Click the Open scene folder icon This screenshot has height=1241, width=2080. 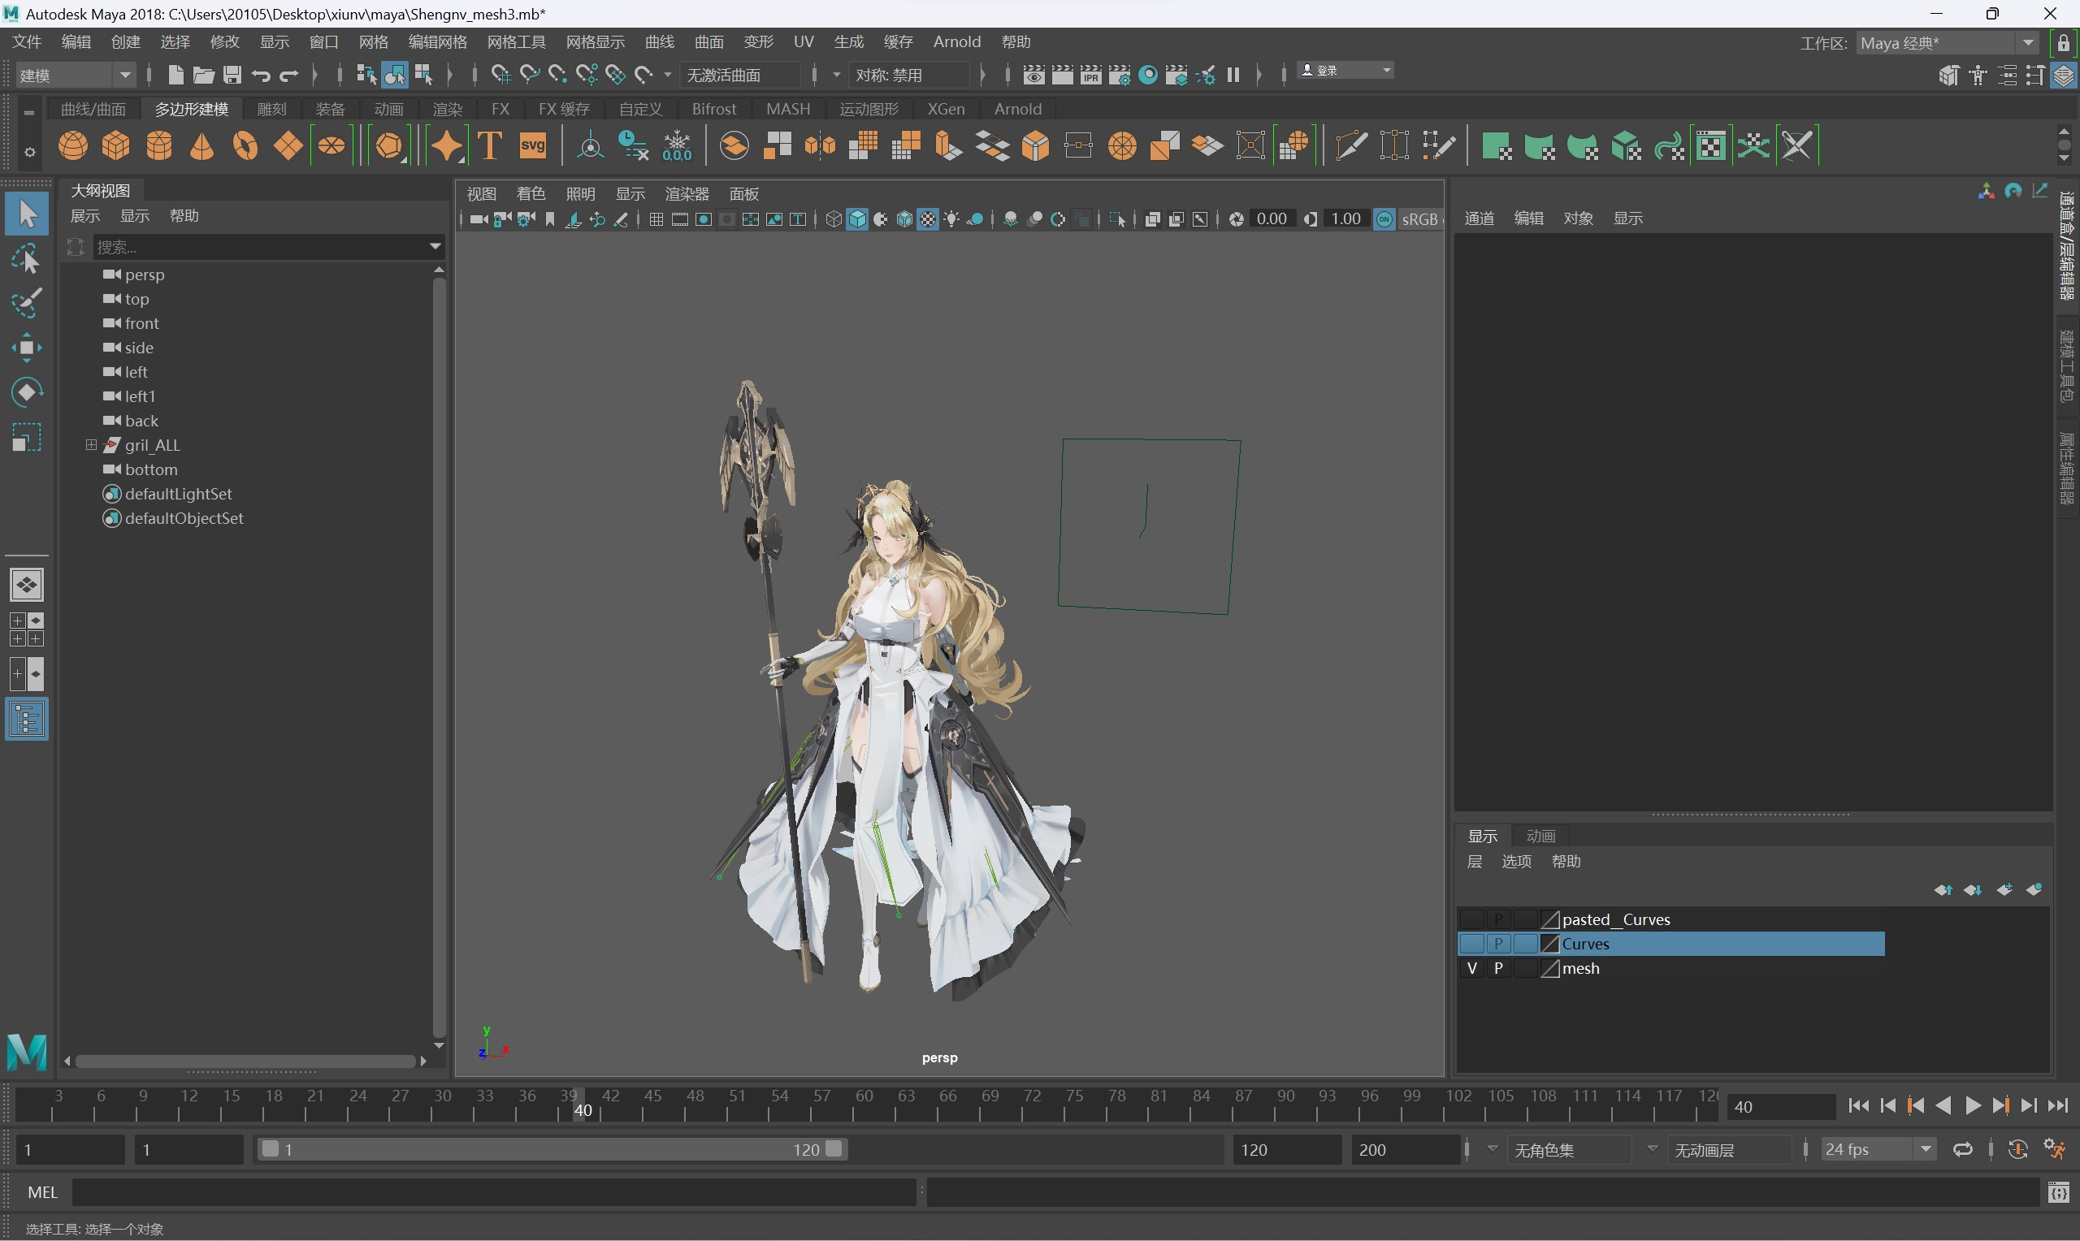tap(203, 76)
